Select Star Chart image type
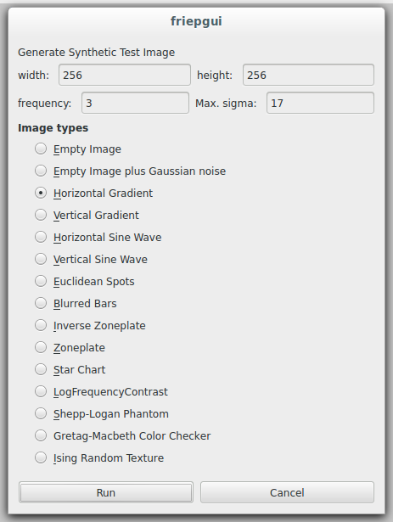Image resolution: width=393 pixels, height=522 pixels. (41, 369)
